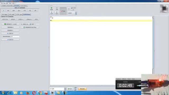Open the ESP menu
The height and width of the screenshot is (95, 169).
(x=7, y=3)
